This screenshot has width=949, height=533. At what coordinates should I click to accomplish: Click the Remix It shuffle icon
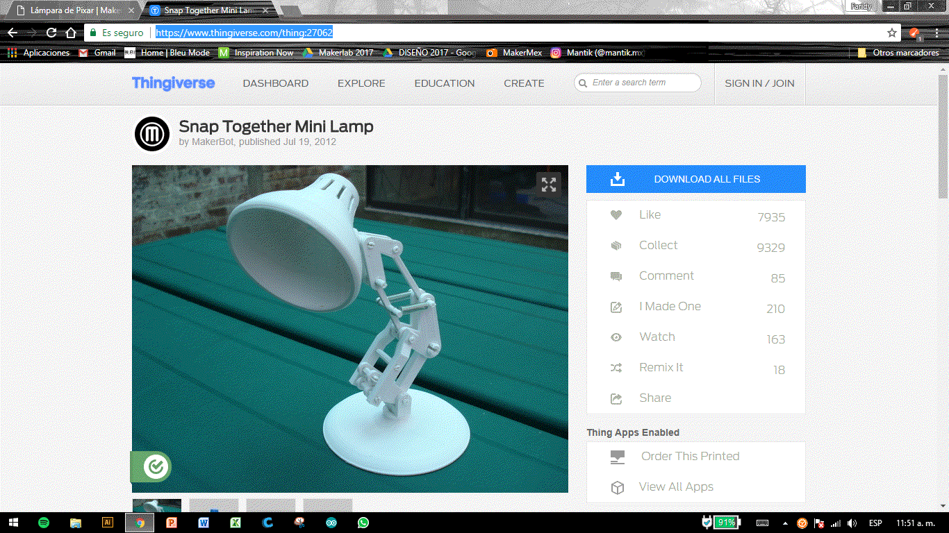[x=616, y=368]
